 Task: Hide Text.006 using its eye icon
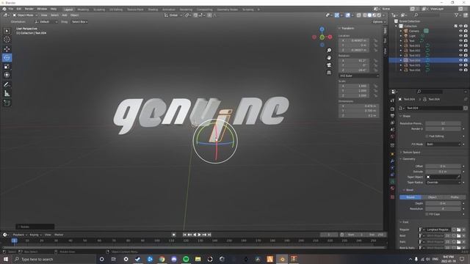click(460, 70)
